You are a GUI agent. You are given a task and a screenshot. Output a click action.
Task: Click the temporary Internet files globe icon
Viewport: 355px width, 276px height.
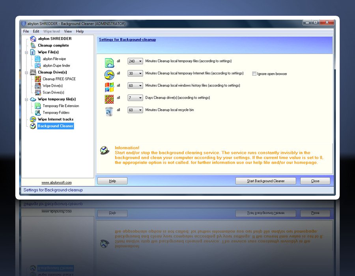(x=109, y=75)
